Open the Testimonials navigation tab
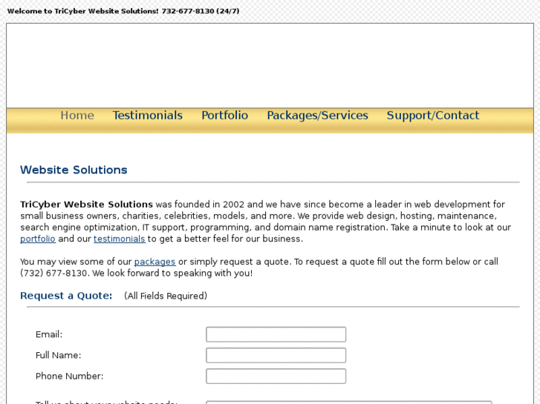This screenshot has height=404, width=540. (x=148, y=116)
